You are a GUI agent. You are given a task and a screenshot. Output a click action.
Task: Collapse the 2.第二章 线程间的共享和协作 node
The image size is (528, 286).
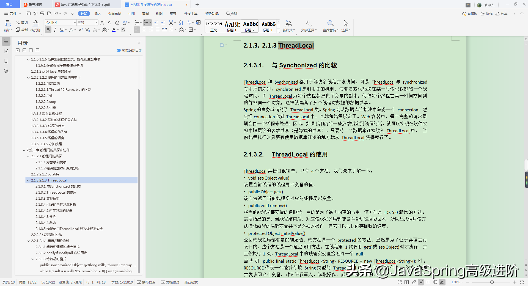[x=24, y=150]
